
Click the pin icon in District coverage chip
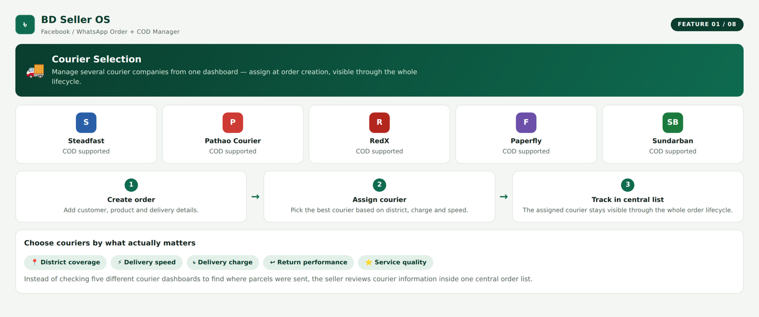click(35, 262)
